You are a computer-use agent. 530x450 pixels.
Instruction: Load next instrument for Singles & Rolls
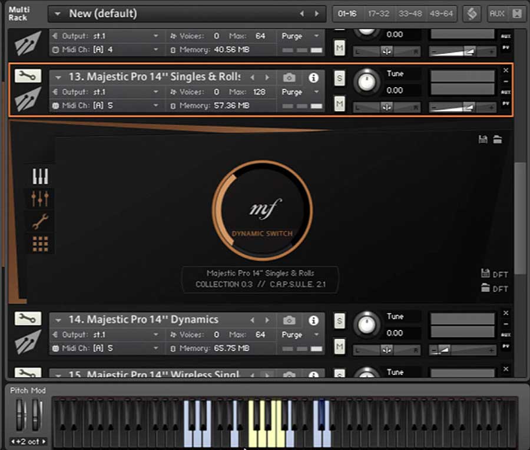(267, 78)
